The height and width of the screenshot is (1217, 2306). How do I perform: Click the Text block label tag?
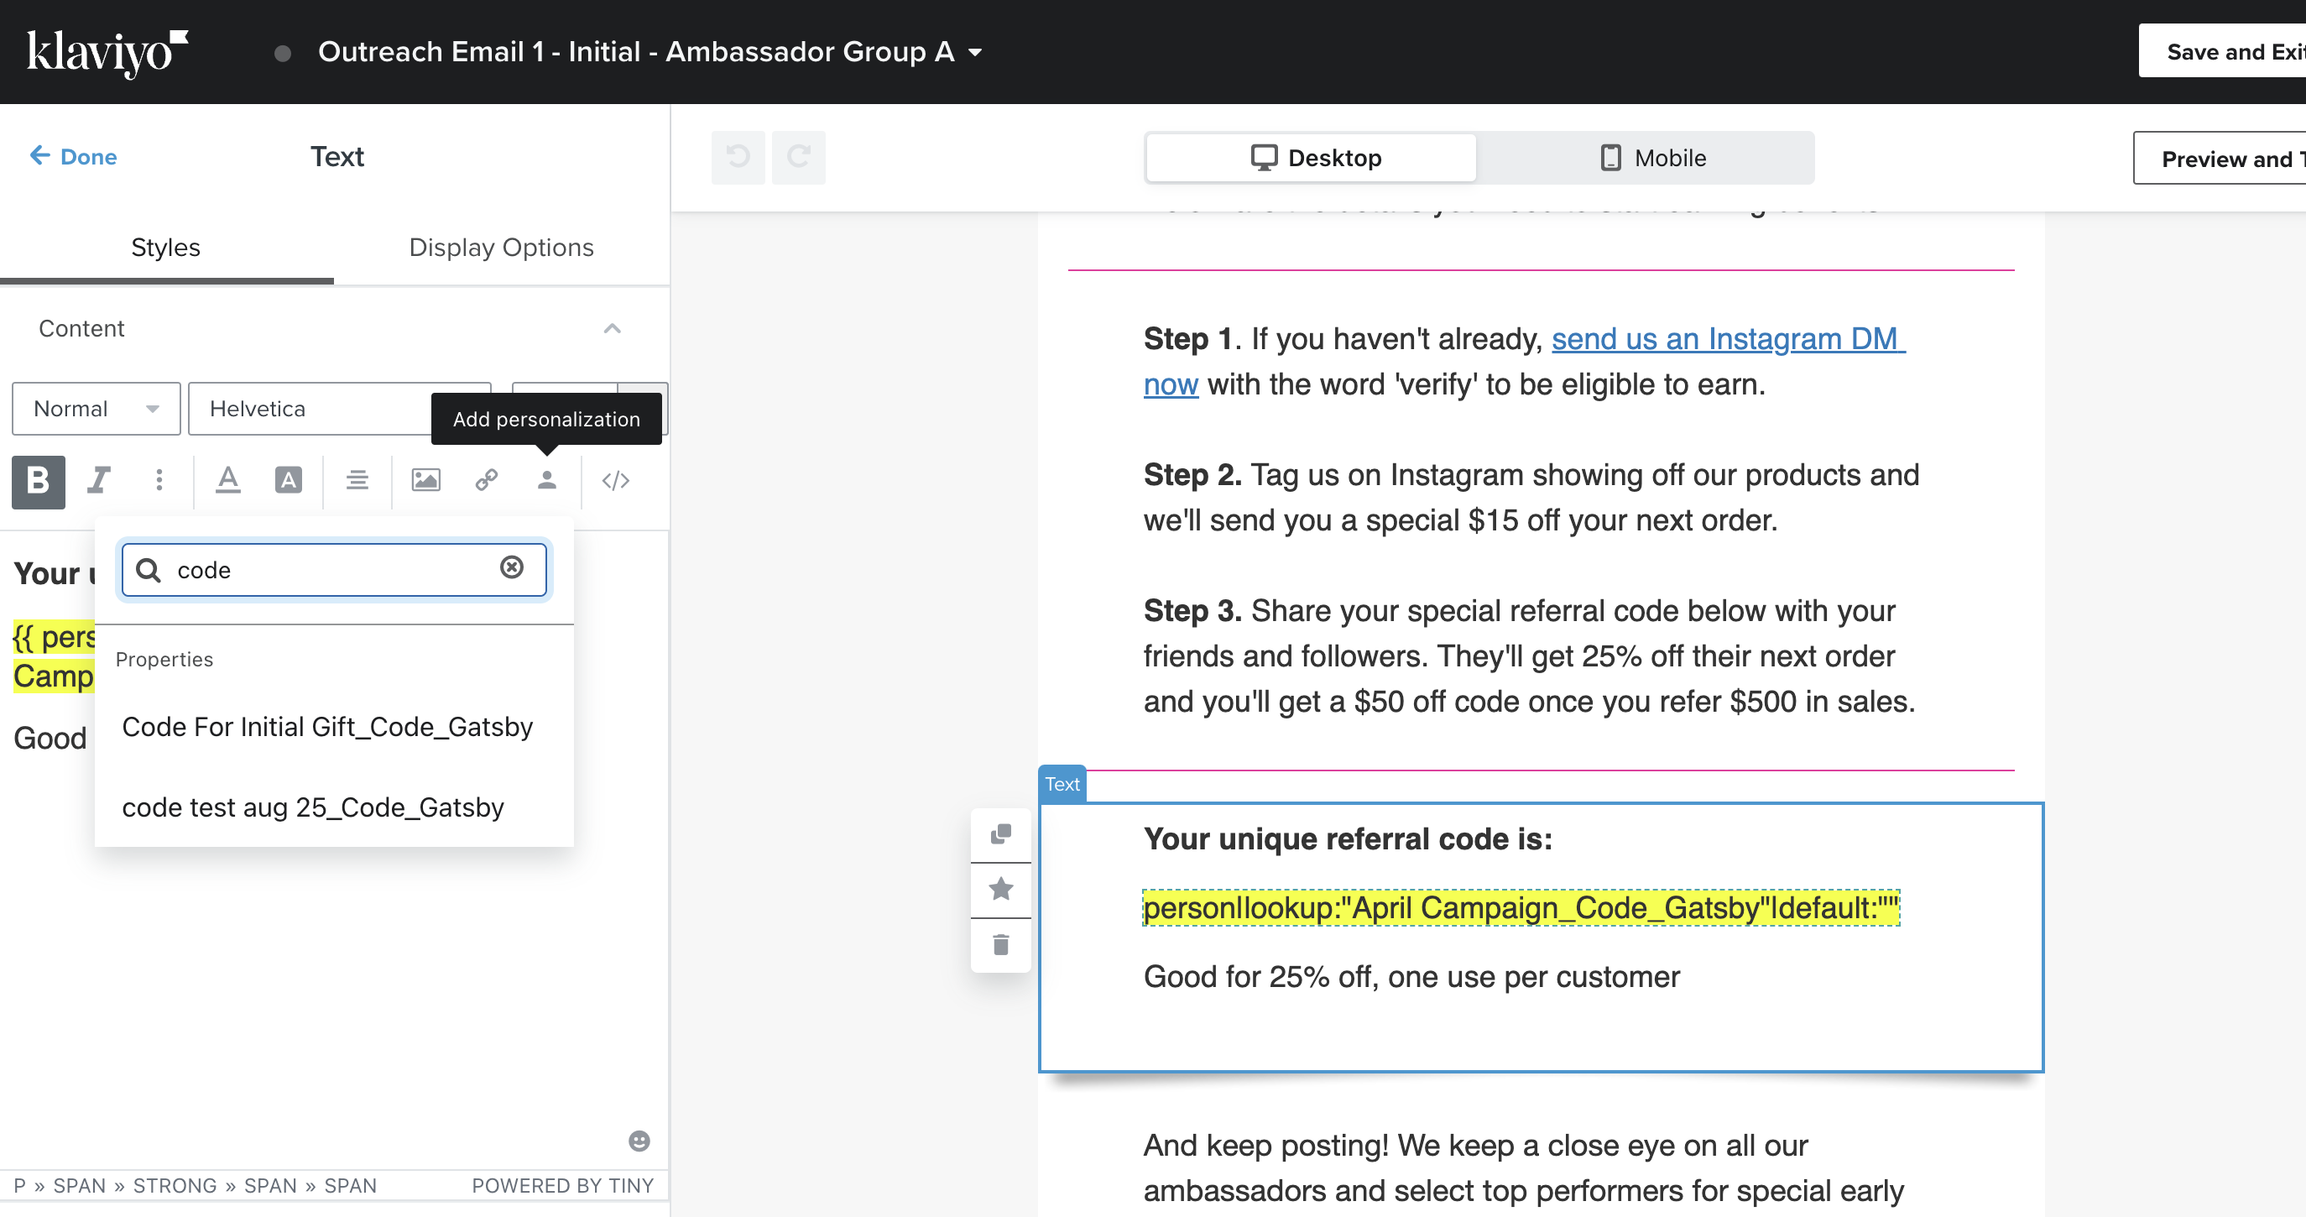pyautogui.click(x=1062, y=784)
